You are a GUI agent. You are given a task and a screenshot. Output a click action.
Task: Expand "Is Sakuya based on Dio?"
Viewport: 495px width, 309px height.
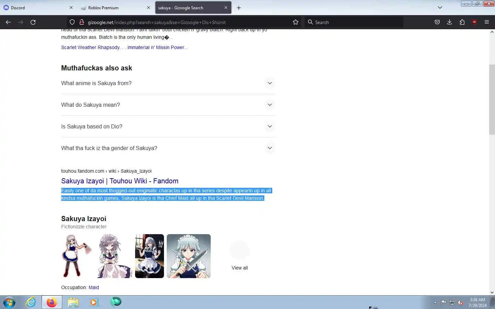[x=168, y=126]
